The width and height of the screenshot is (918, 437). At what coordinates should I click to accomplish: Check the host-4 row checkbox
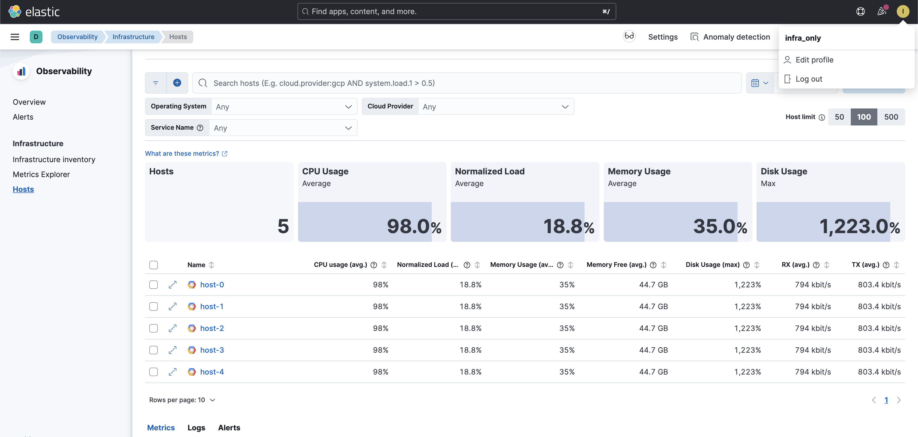pos(154,372)
